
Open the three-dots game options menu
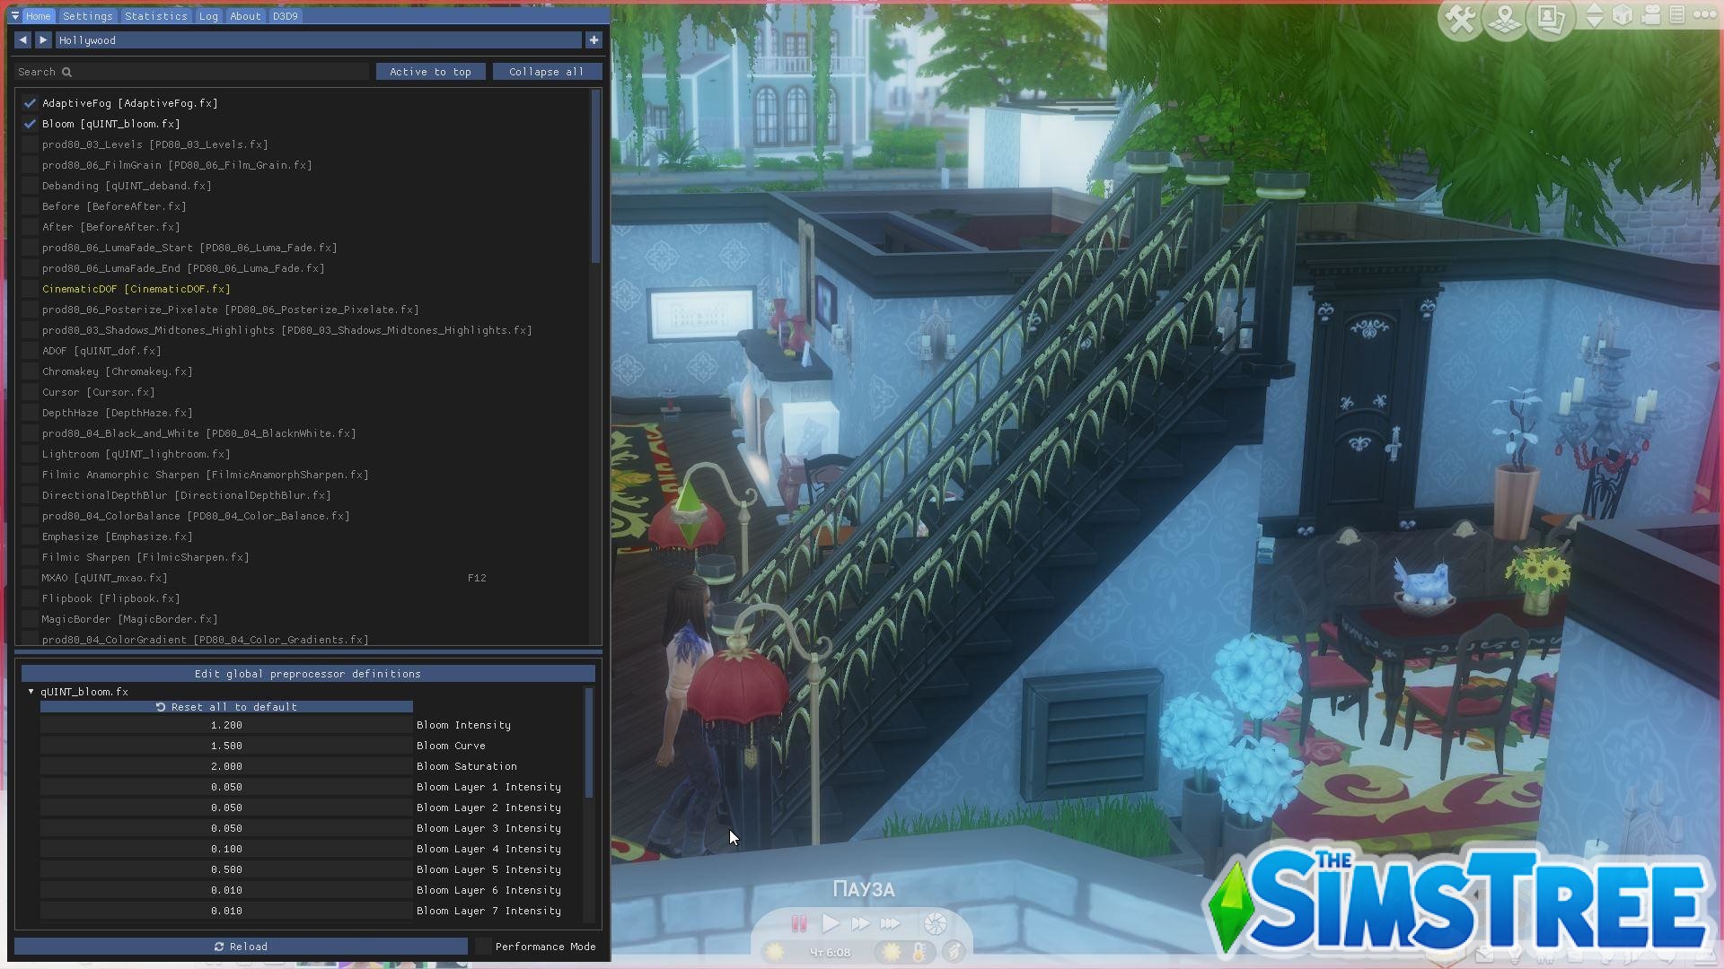[x=1704, y=15]
